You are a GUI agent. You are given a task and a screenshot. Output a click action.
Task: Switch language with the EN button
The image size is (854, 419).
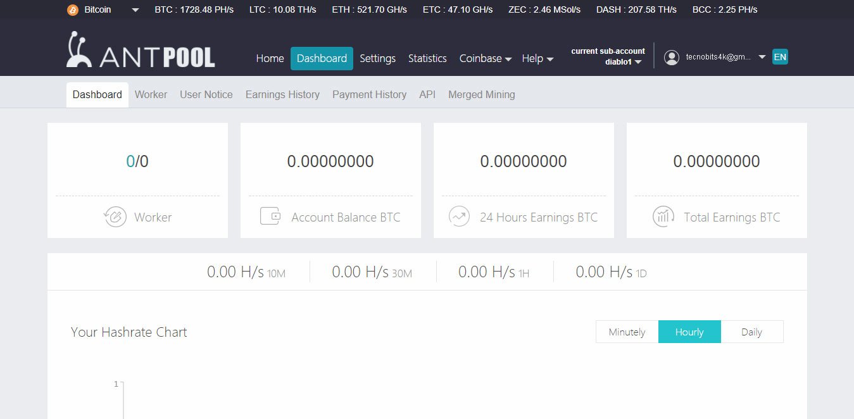780,57
